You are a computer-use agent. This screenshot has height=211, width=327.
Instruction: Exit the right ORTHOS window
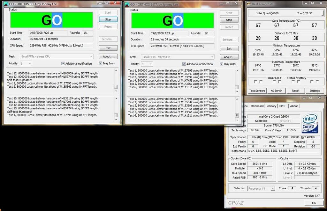coord(229,48)
